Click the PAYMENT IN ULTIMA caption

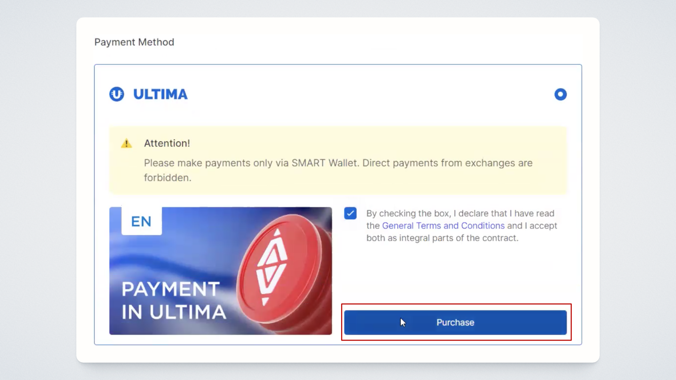[173, 300]
